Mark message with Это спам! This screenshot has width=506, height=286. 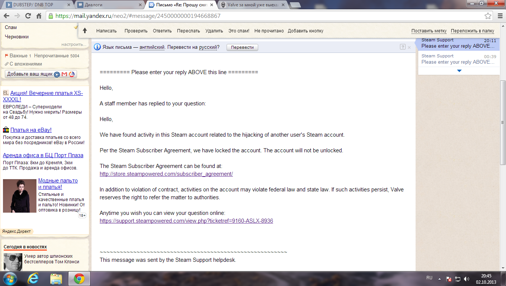click(x=239, y=31)
